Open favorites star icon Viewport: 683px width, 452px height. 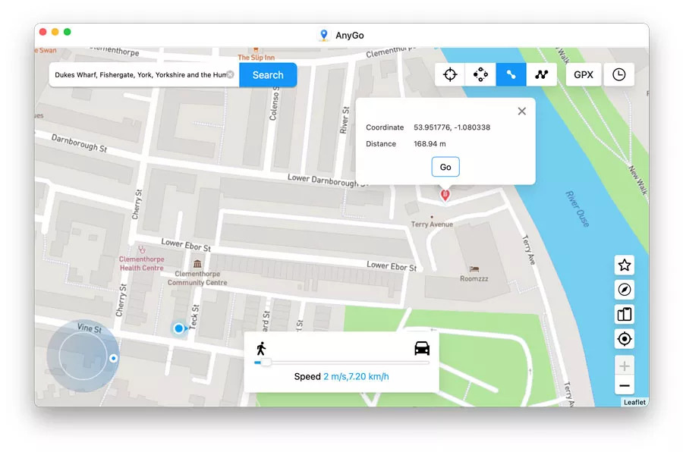[x=625, y=265]
